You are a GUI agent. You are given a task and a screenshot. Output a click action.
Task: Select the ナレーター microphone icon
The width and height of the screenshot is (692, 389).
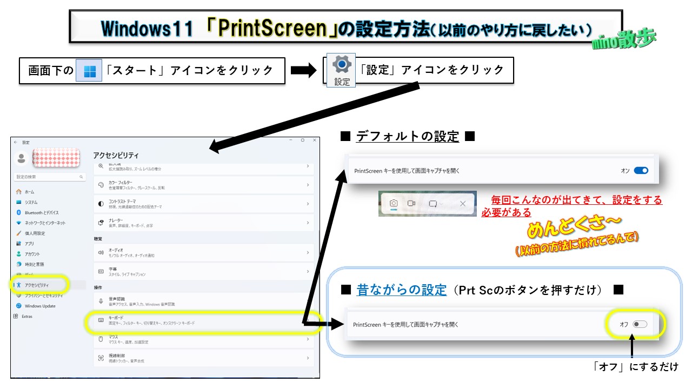coord(101,222)
